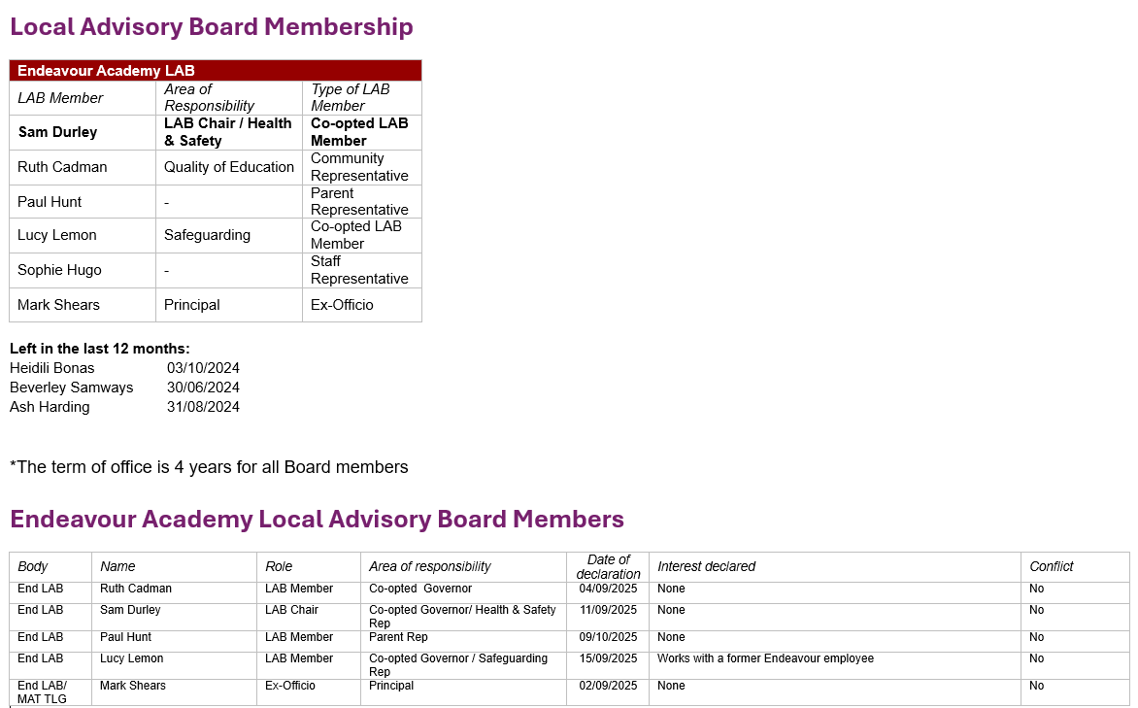Click the 'Endeavour Academy Local Advisory Board Members' heading
The height and width of the screenshot is (708, 1138).
coord(317,520)
